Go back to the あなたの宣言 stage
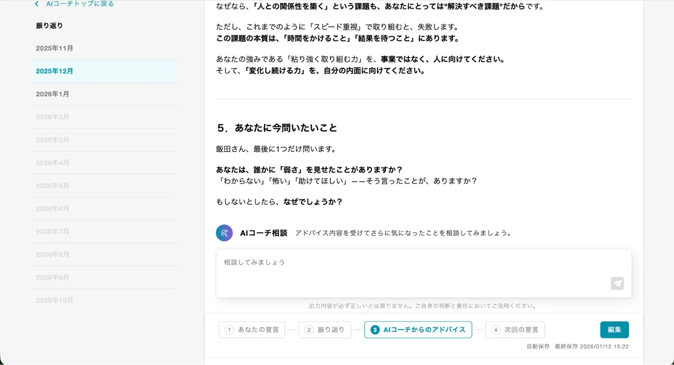This screenshot has height=365, width=674. (251, 330)
